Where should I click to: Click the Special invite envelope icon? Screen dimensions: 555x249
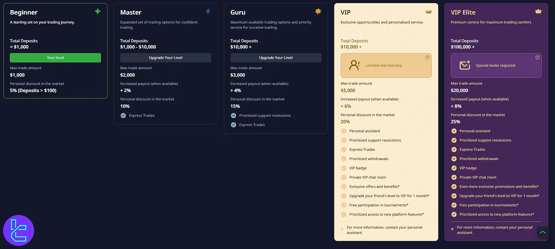tap(465, 65)
